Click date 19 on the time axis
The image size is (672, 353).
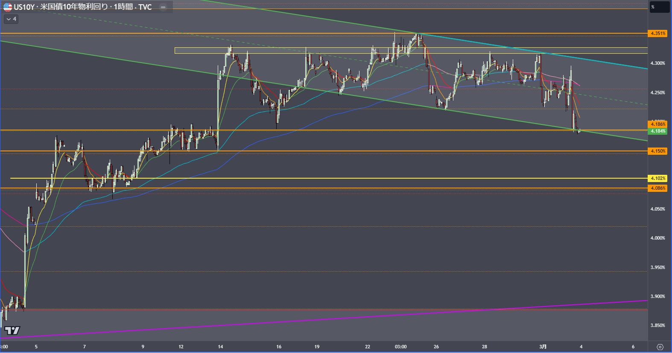coord(317,347)
